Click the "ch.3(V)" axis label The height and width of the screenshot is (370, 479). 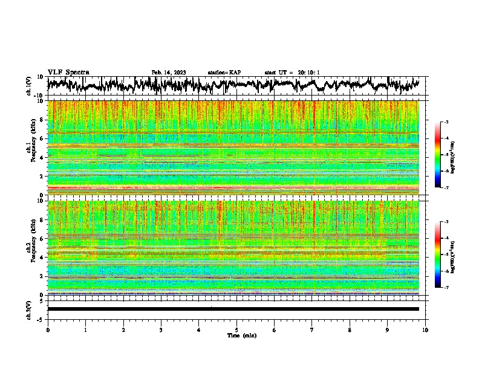(x=29, y=310)
